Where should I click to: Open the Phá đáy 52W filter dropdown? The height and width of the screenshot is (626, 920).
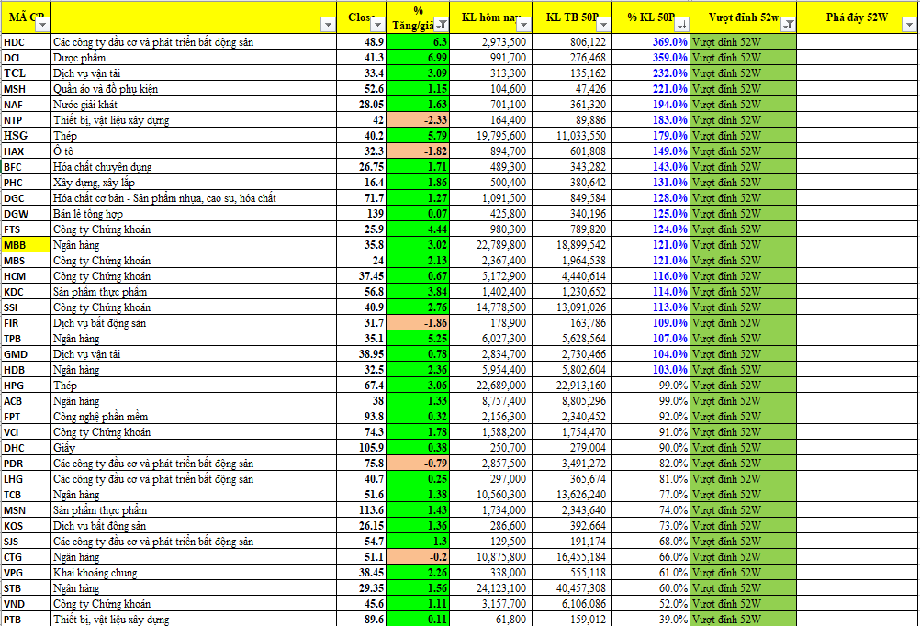click(910, 26)
